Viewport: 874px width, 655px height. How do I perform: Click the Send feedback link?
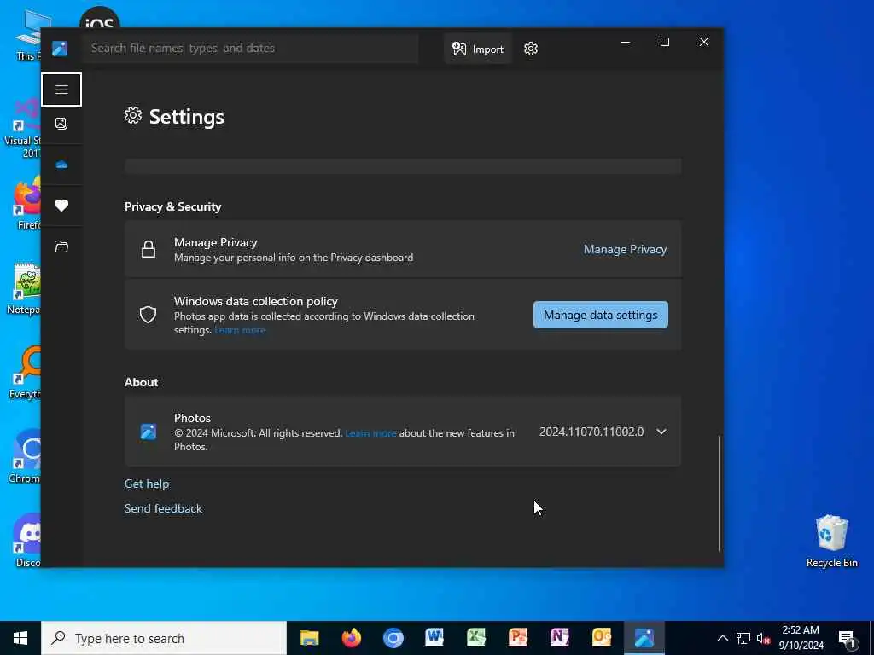(163, 508)
